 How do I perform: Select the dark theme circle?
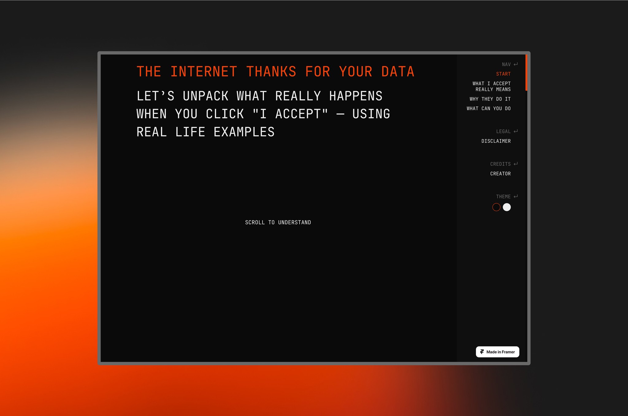(496, 207)
